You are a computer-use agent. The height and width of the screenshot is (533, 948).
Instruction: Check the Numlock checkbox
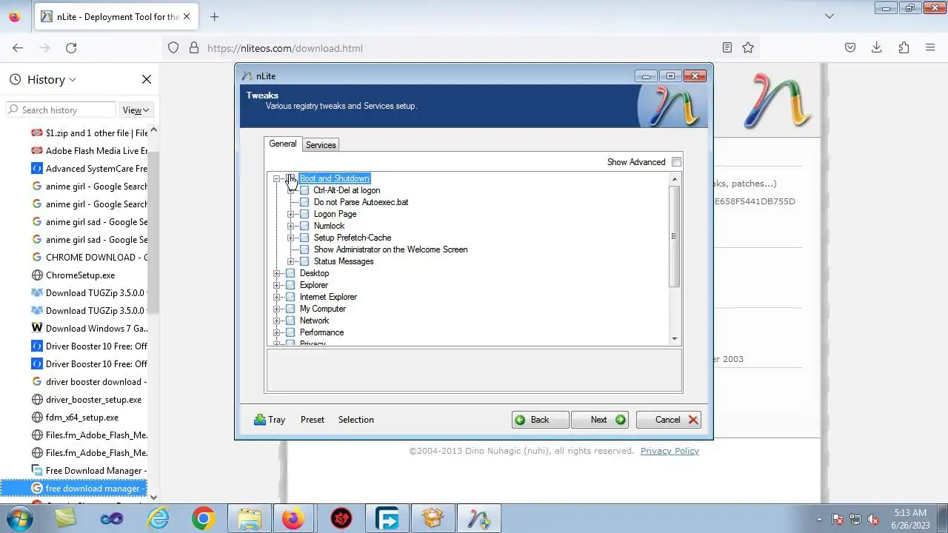(x=304, y=226)
